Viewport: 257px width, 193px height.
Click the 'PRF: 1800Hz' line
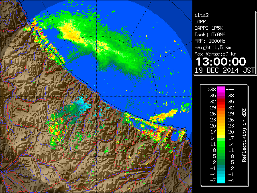(x=210, y=41)
